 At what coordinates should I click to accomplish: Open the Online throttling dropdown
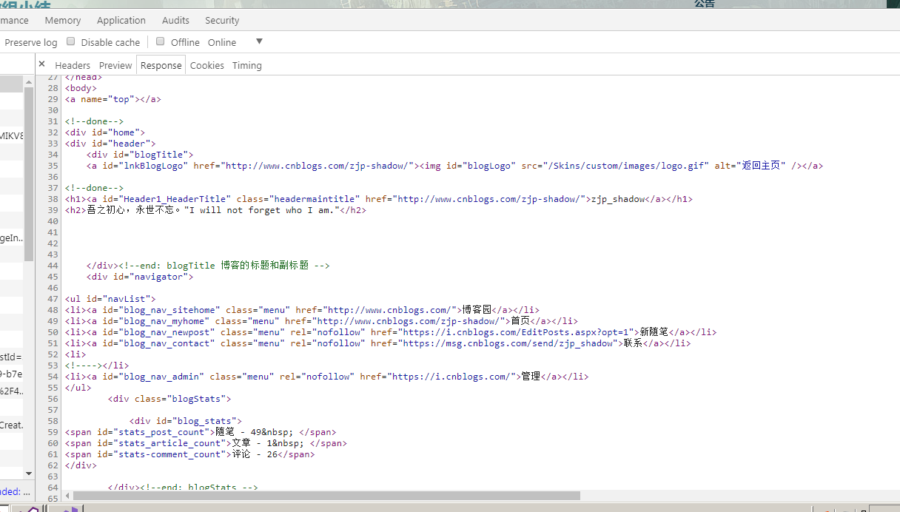(258, 41)
